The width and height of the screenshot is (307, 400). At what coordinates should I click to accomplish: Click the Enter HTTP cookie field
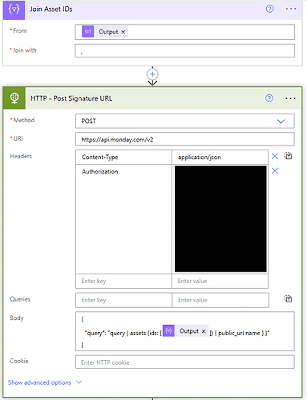click(x=185, y=362)
